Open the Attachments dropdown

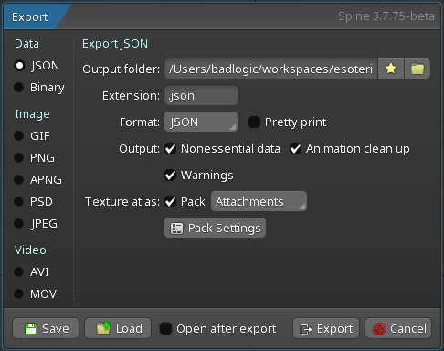(259, 201)
